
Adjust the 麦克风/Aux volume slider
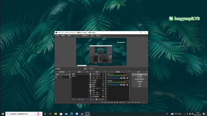tap(115, 78)
